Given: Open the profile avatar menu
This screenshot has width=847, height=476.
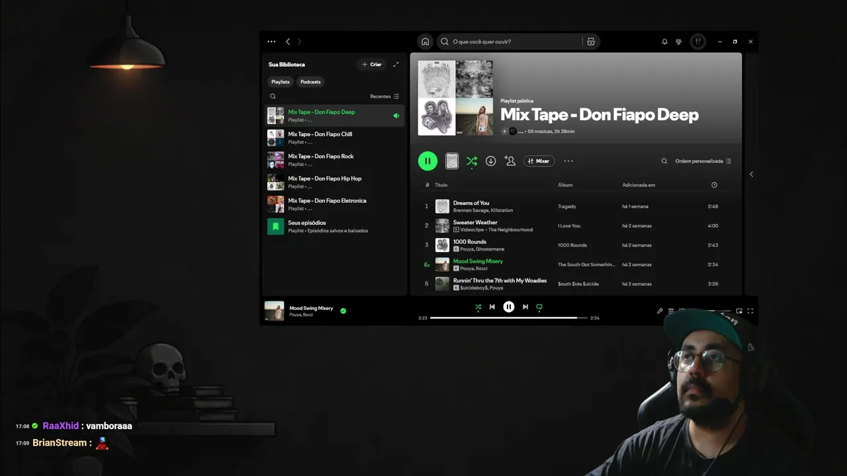Looking at the screenshot, I should [697, 42].
